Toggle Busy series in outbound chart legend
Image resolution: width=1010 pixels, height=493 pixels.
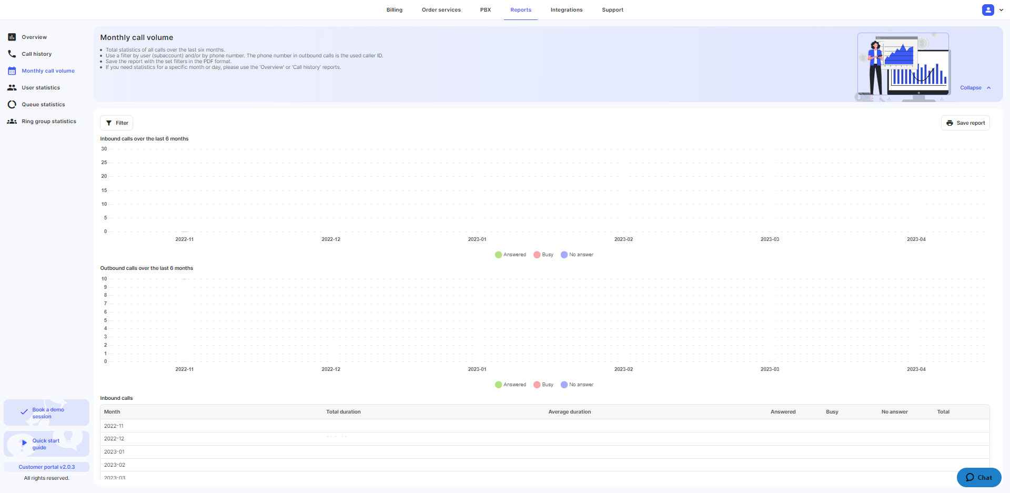click(x=543, y=385)
